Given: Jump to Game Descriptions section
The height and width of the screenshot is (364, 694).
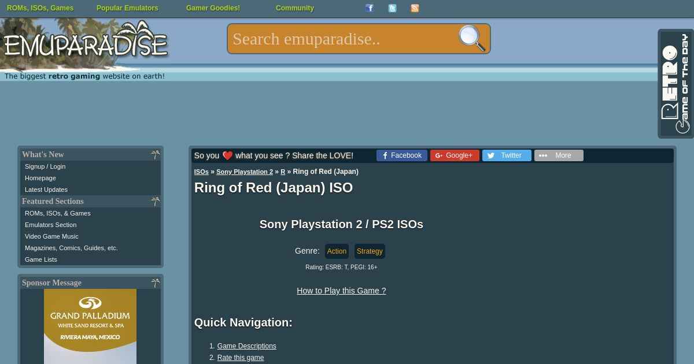Looking at the screenshot, I should [247, 346].
